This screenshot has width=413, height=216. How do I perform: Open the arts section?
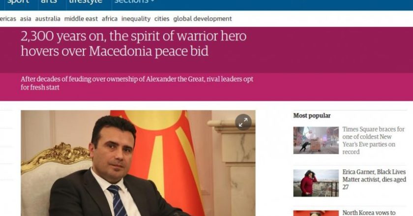click(x=49, y=1)
